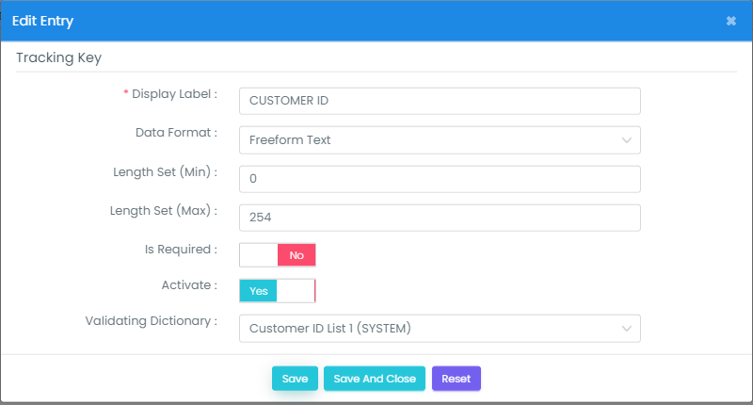This screenshot has width=753, height=405.
Task: Click the Reset button
Action: 457,379
